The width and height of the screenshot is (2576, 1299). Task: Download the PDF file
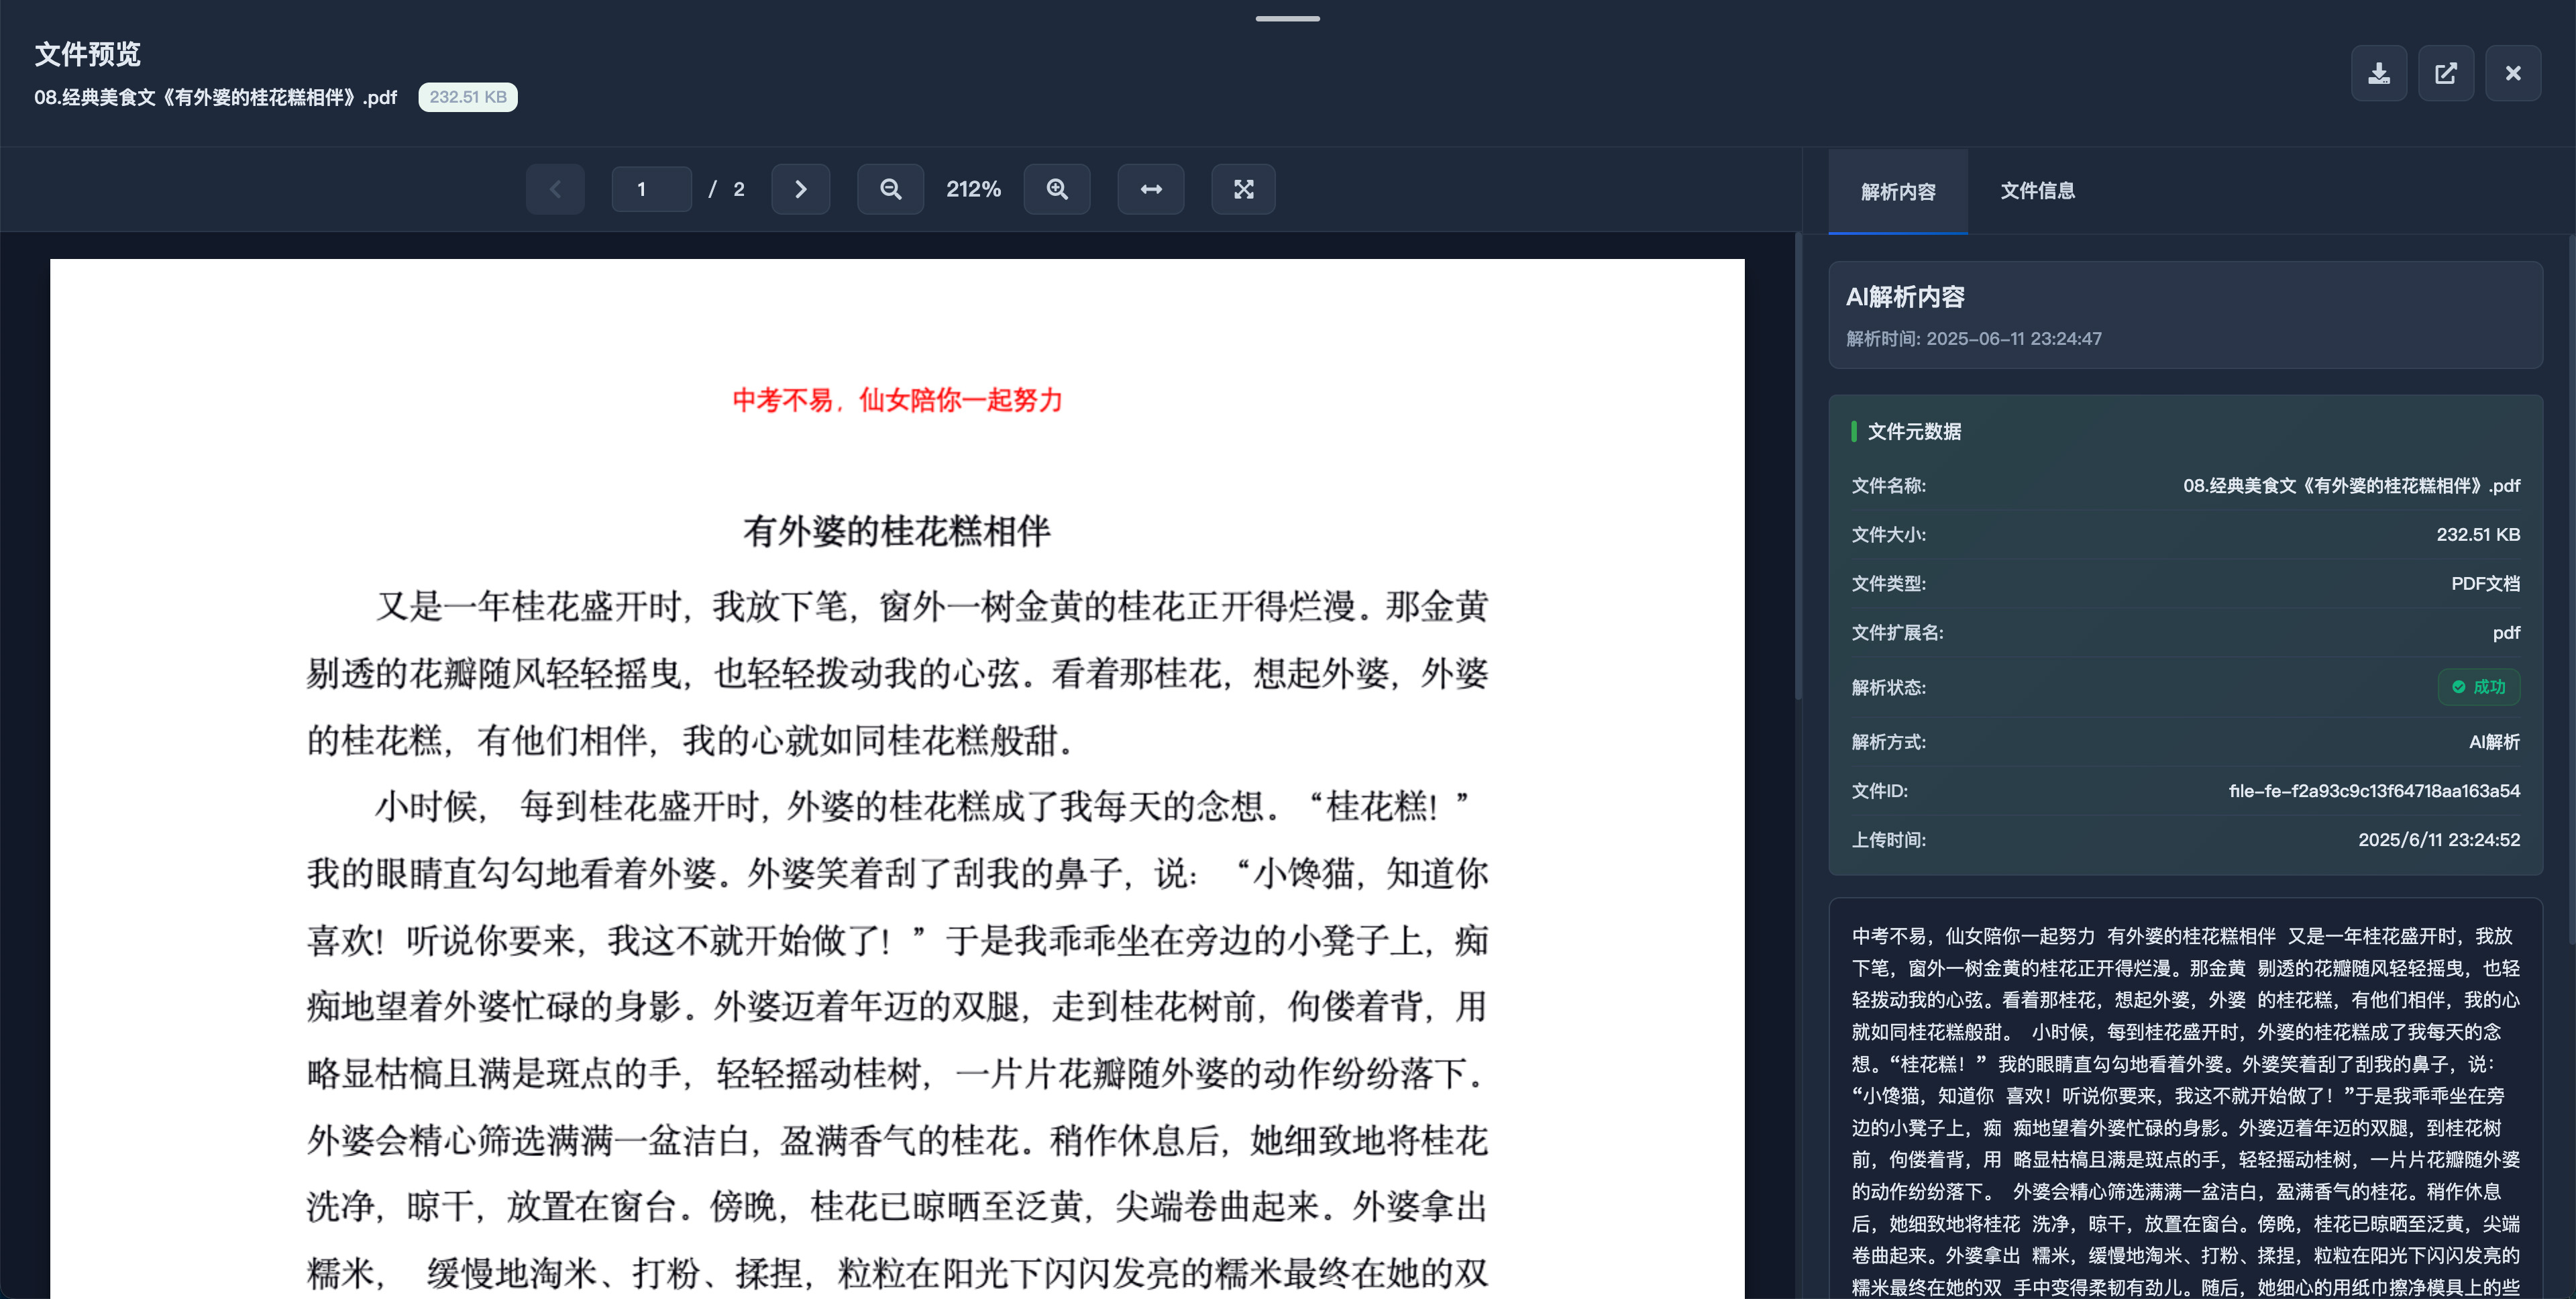2379,73
